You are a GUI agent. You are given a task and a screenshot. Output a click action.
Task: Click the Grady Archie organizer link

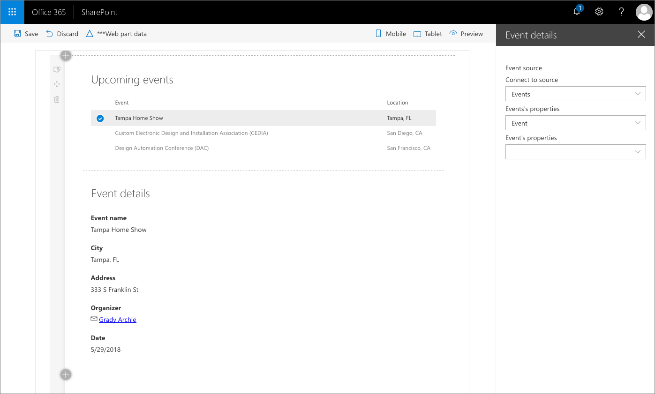[117, 320]
